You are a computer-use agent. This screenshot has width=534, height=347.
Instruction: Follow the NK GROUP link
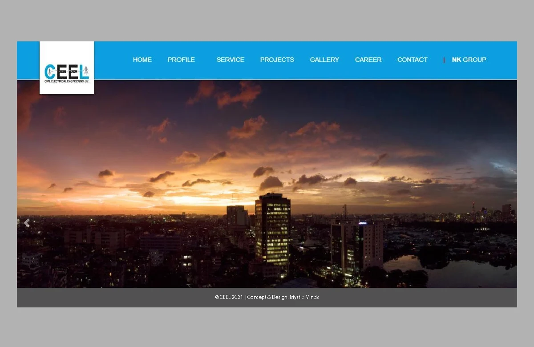click(469, 60)
